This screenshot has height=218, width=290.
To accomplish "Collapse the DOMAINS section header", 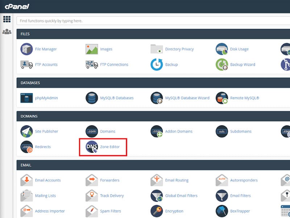I will pos(153,116).
